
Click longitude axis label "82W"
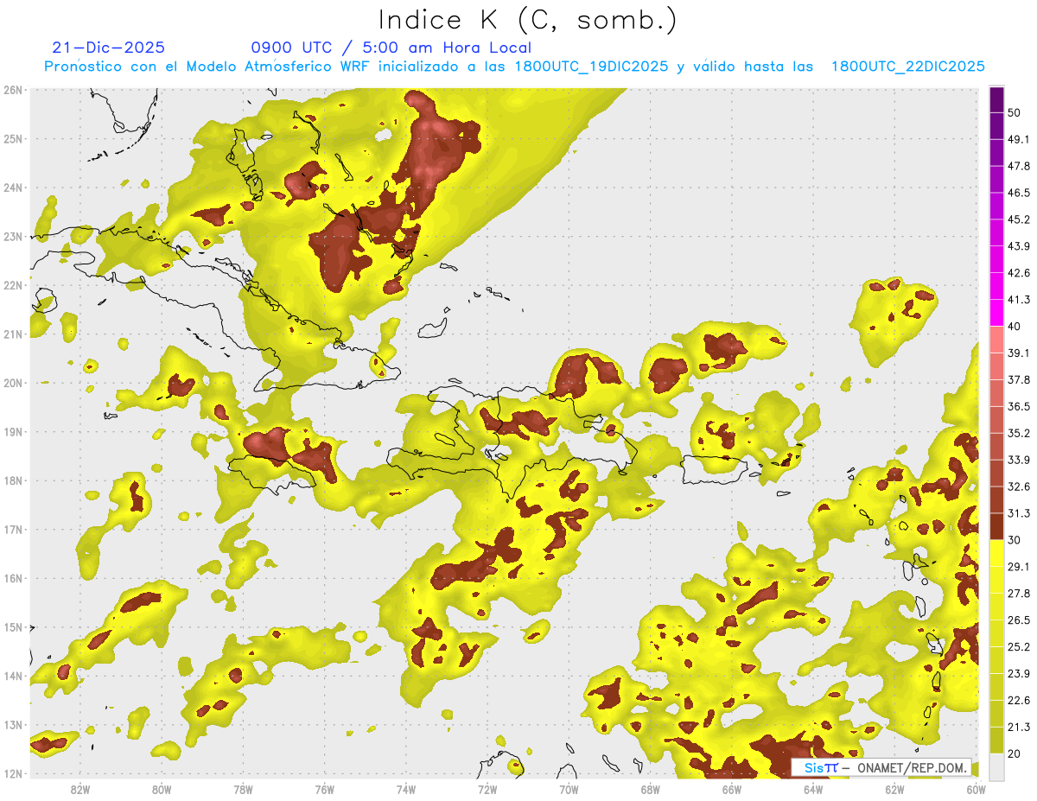click(x=80, y=789)
